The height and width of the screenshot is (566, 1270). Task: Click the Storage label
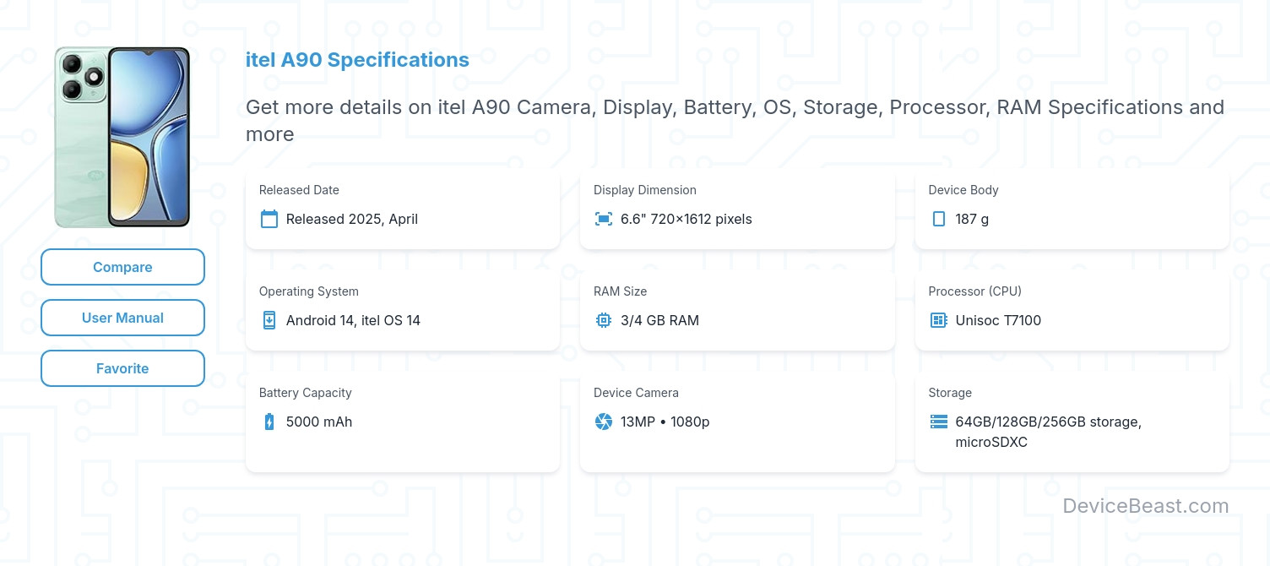(950, 393)
